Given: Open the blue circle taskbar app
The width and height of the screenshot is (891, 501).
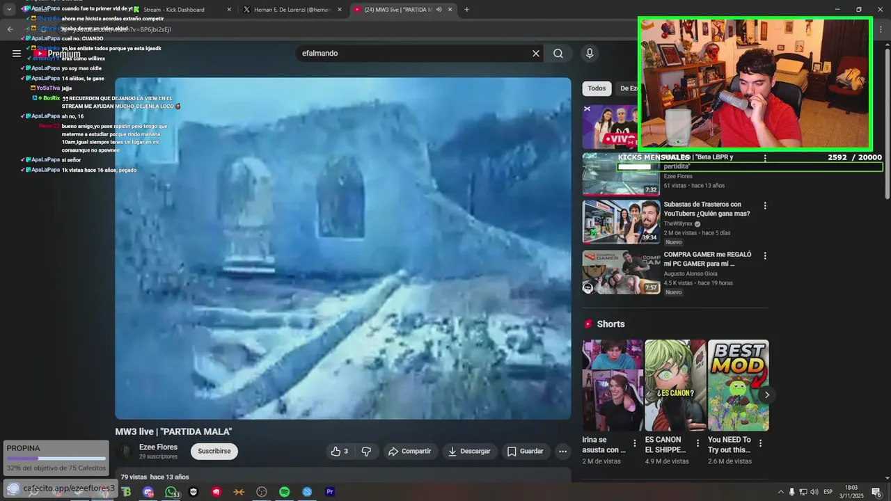Looking at the screenshot, I should coord(307,492).
